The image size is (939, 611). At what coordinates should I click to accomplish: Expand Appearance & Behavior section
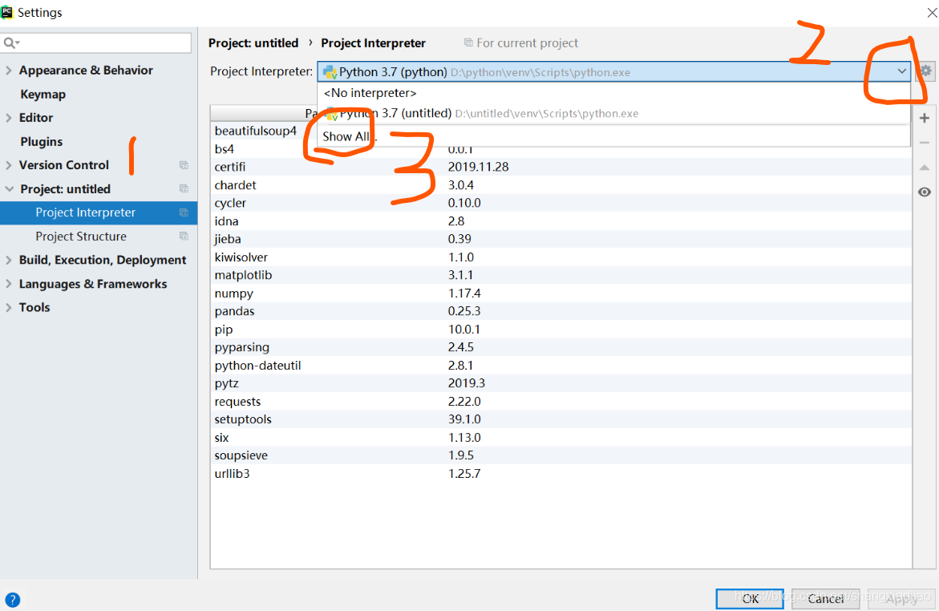click(8, 70)
